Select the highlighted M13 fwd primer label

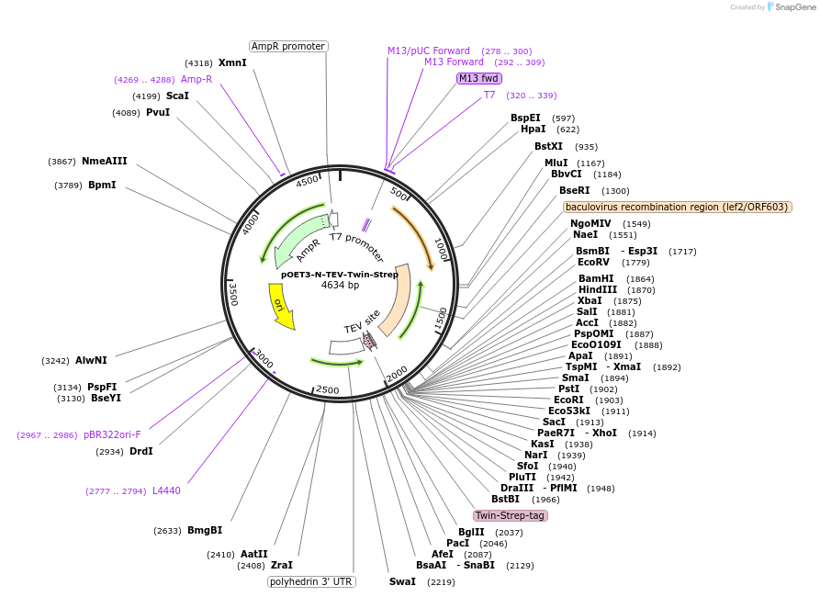point(478,78)
